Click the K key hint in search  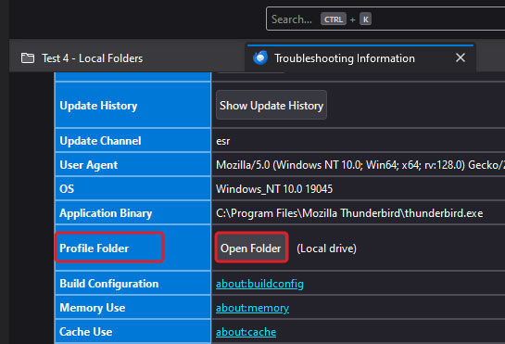[365, 19]
